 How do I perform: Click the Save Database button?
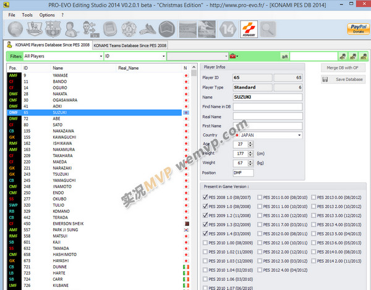click(x=343, y=80)
